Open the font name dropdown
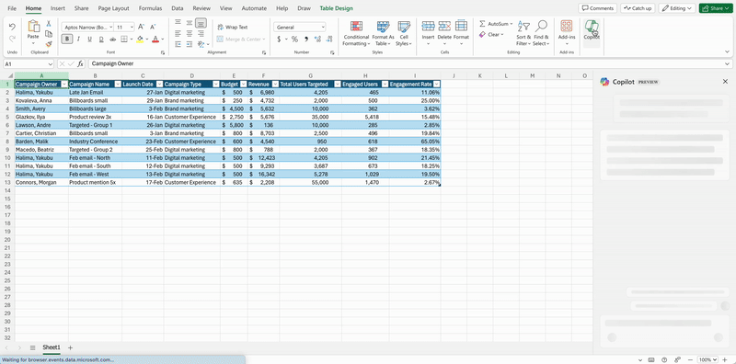The height and width of the screenshot is (364, 736). (110, 28)
